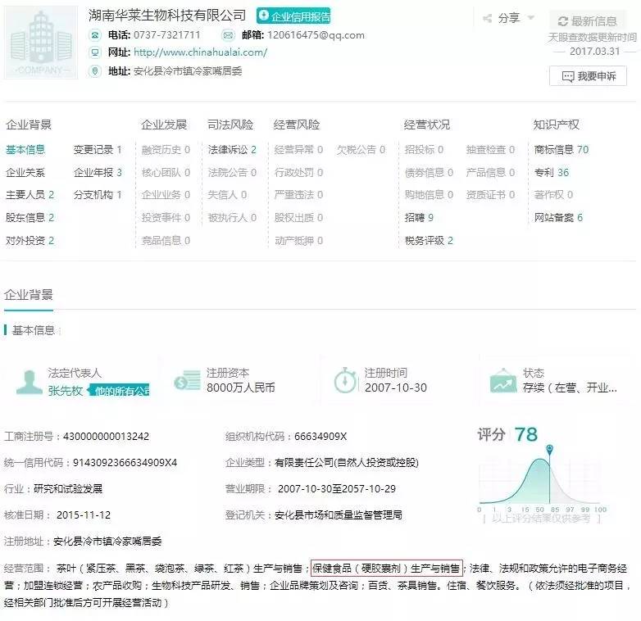The image size is (641, 621).
Task: Click the score marker pin on the chart
Action: [x=550, y=449]
